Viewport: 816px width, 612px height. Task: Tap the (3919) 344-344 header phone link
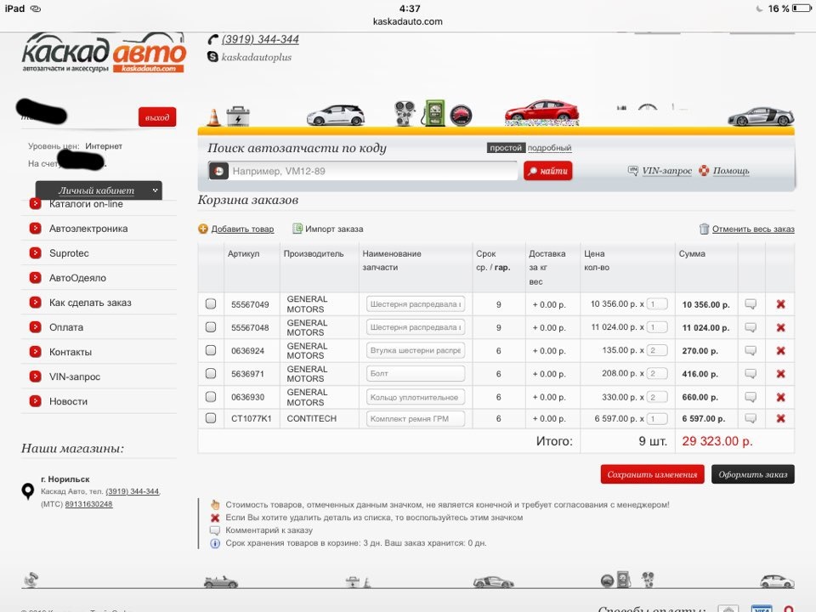pyautogui.click(x=260, y=40)
